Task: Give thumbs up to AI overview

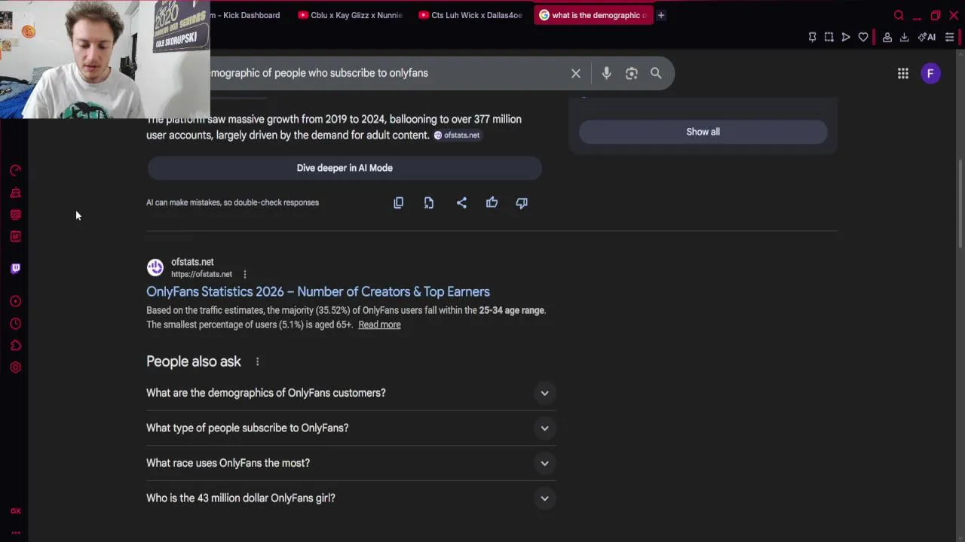Action: point(492,202)
